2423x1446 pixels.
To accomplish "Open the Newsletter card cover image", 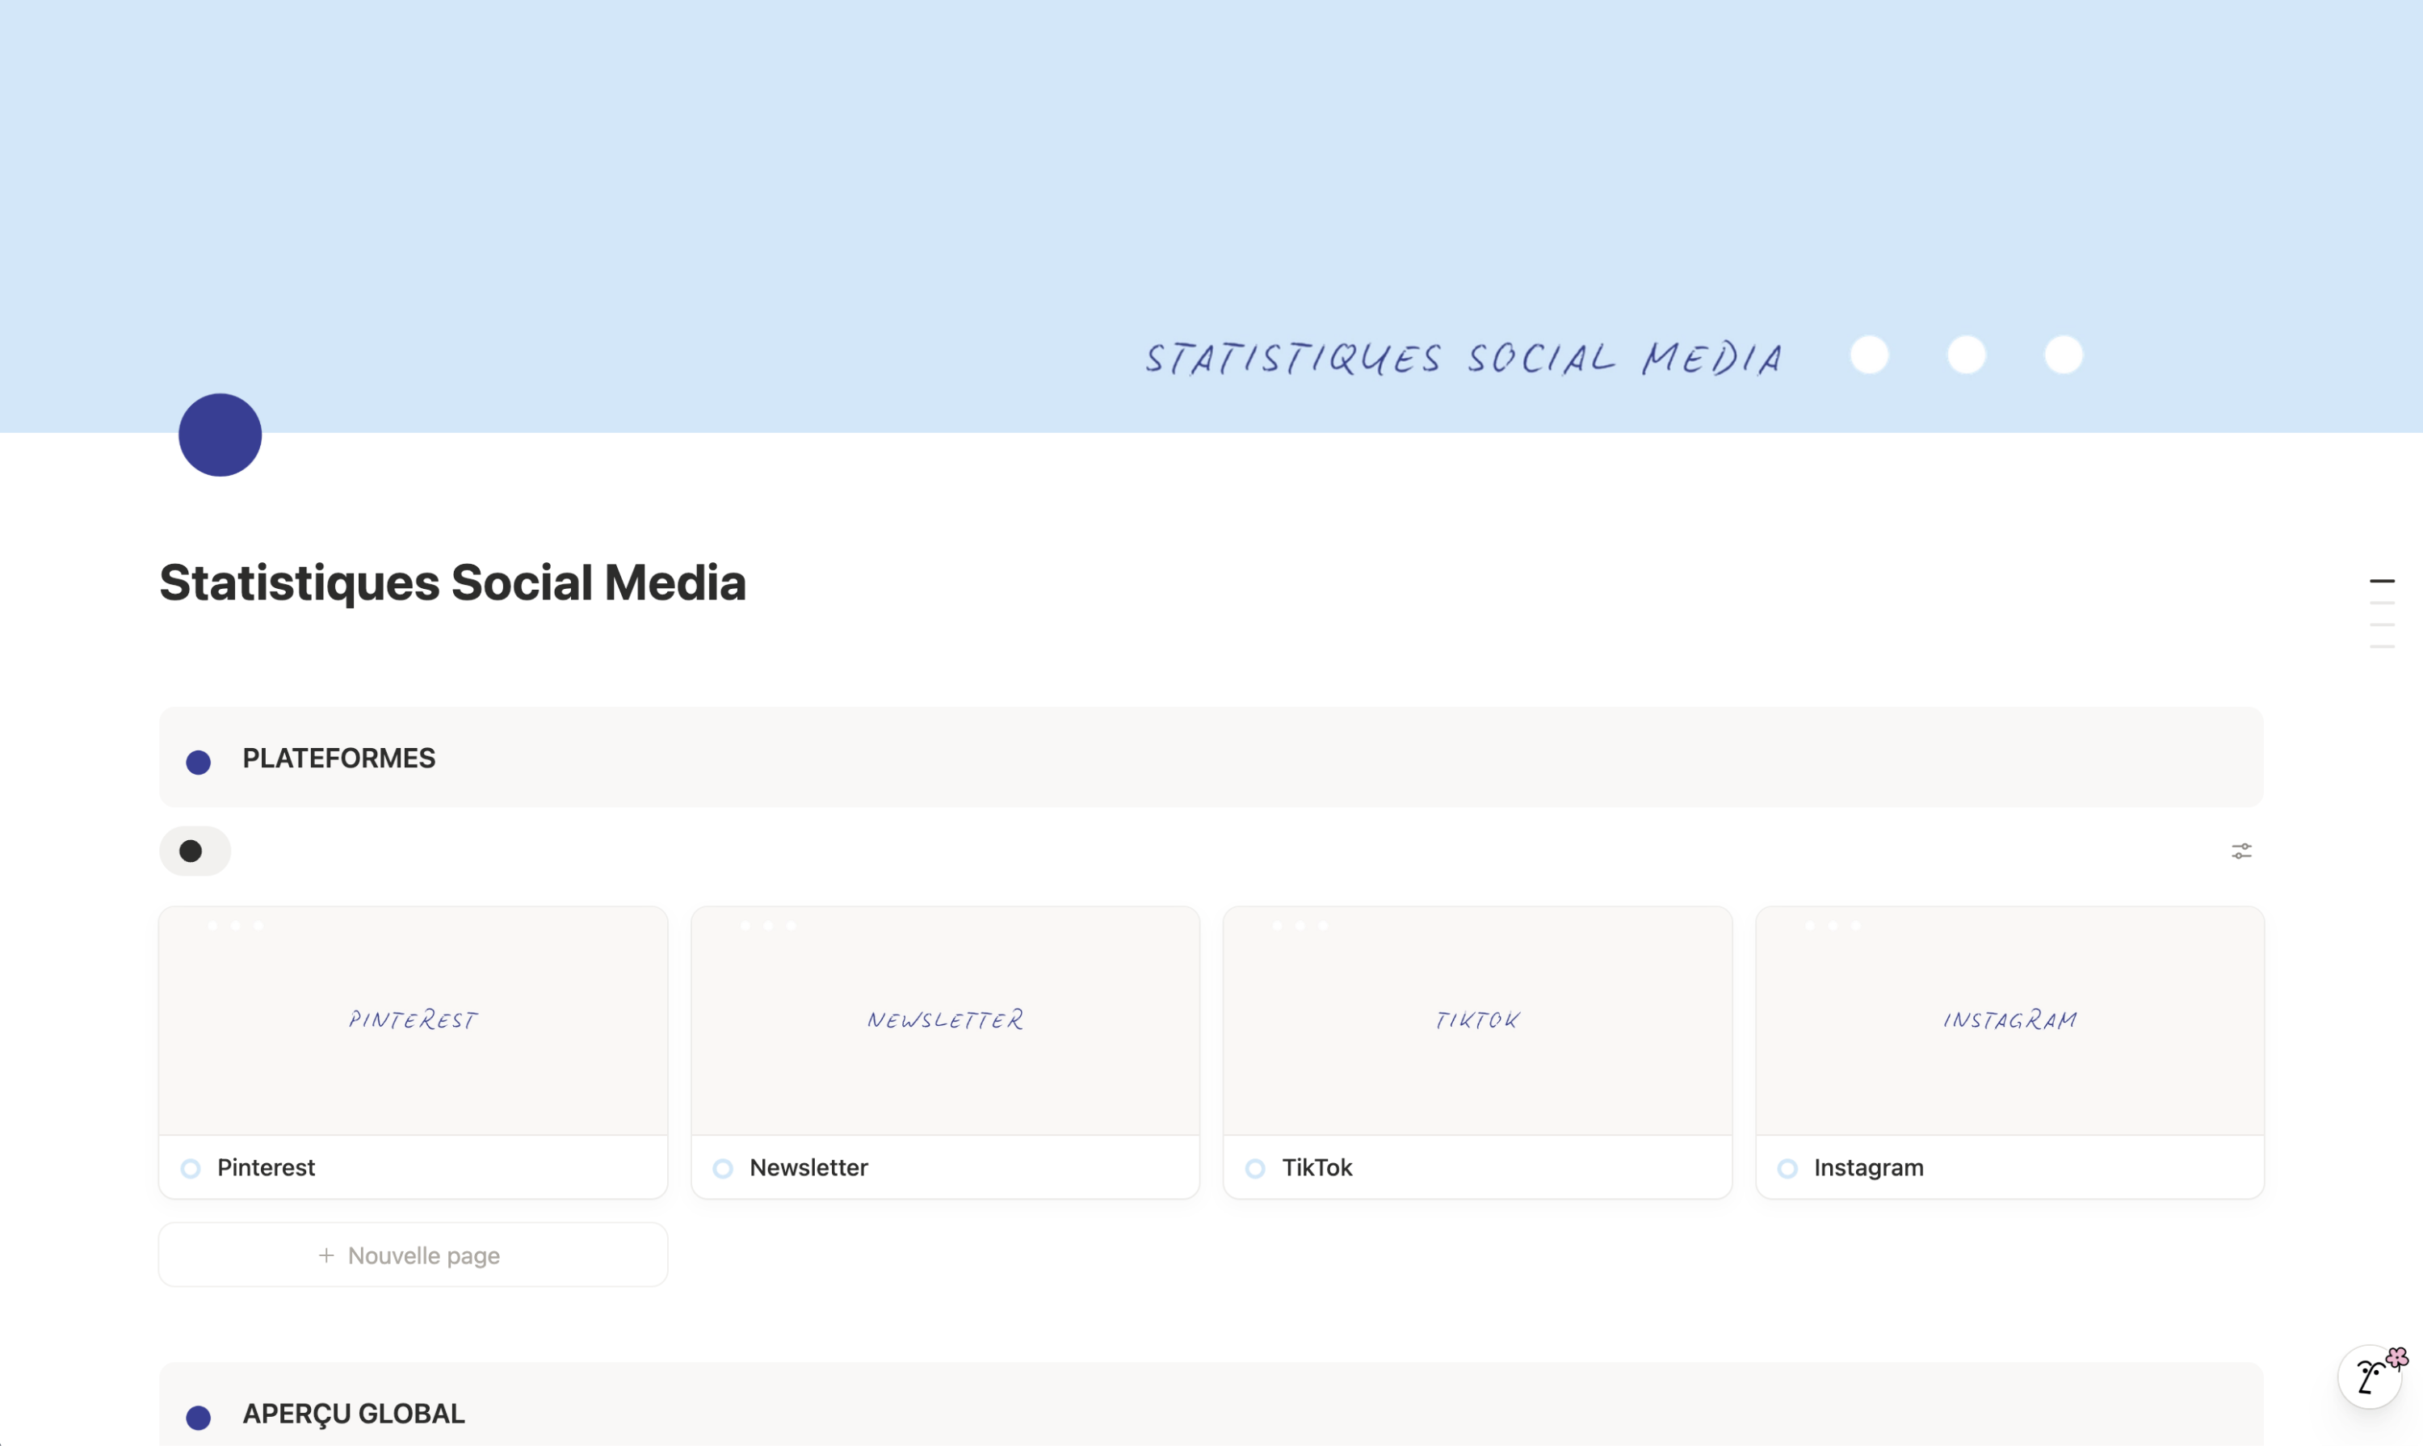I will point(945,1021).
